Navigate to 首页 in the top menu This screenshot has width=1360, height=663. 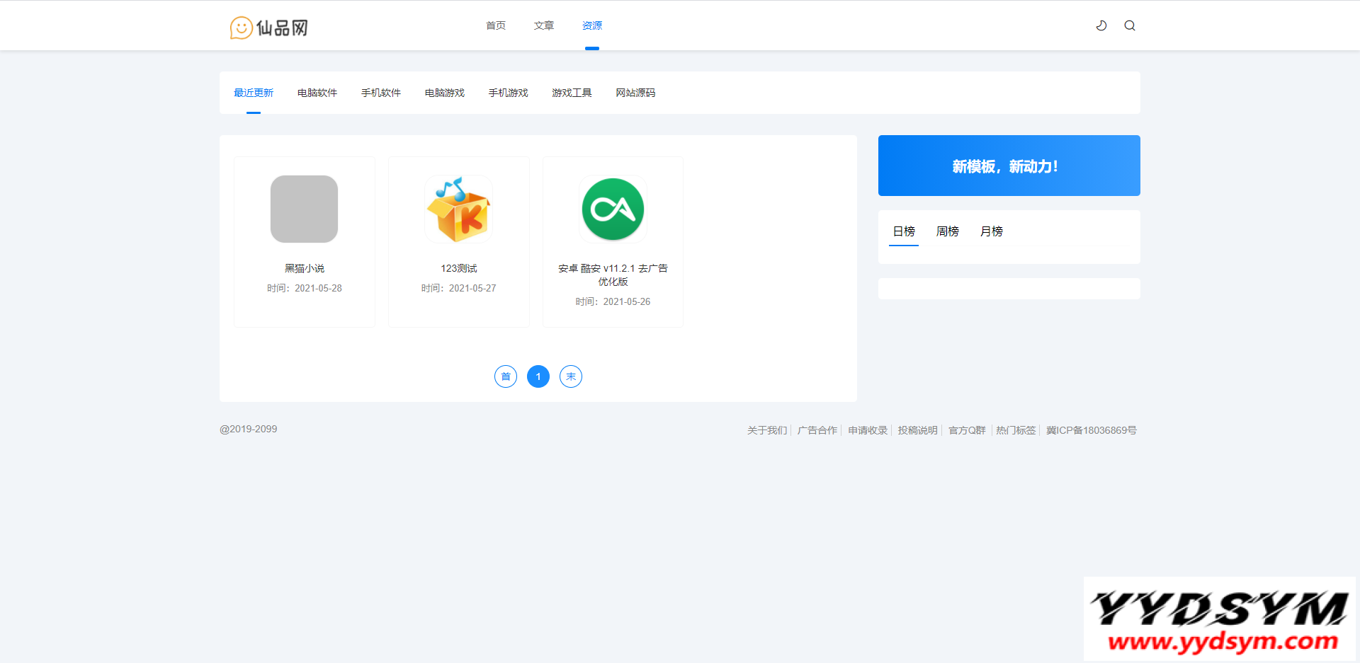496,25
